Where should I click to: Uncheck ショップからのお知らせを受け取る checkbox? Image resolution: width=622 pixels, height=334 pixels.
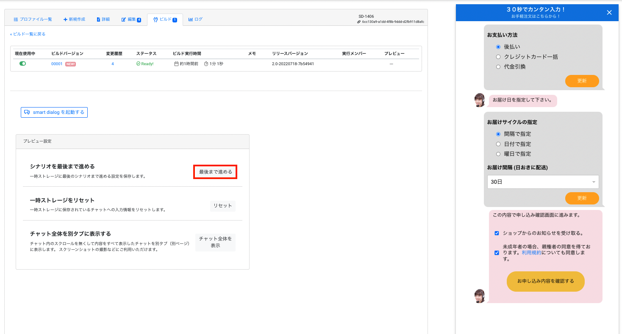pos(497,233)
